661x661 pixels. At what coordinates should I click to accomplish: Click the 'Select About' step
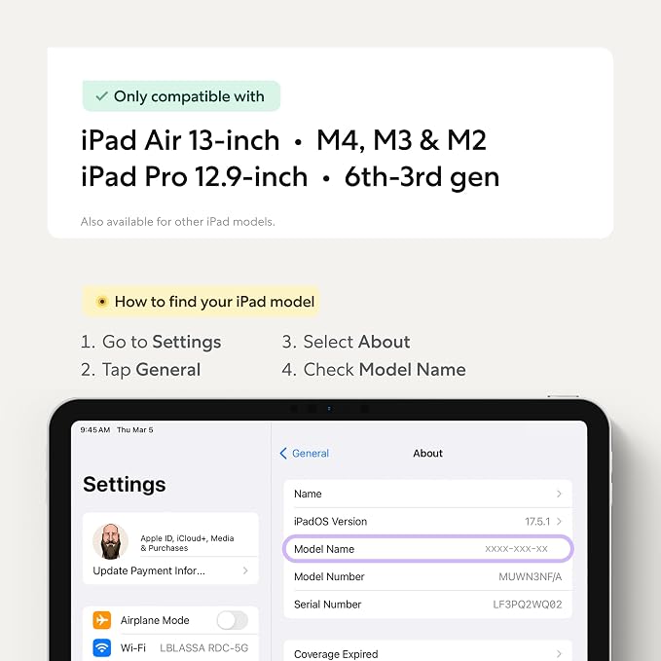tap(347, 342)
